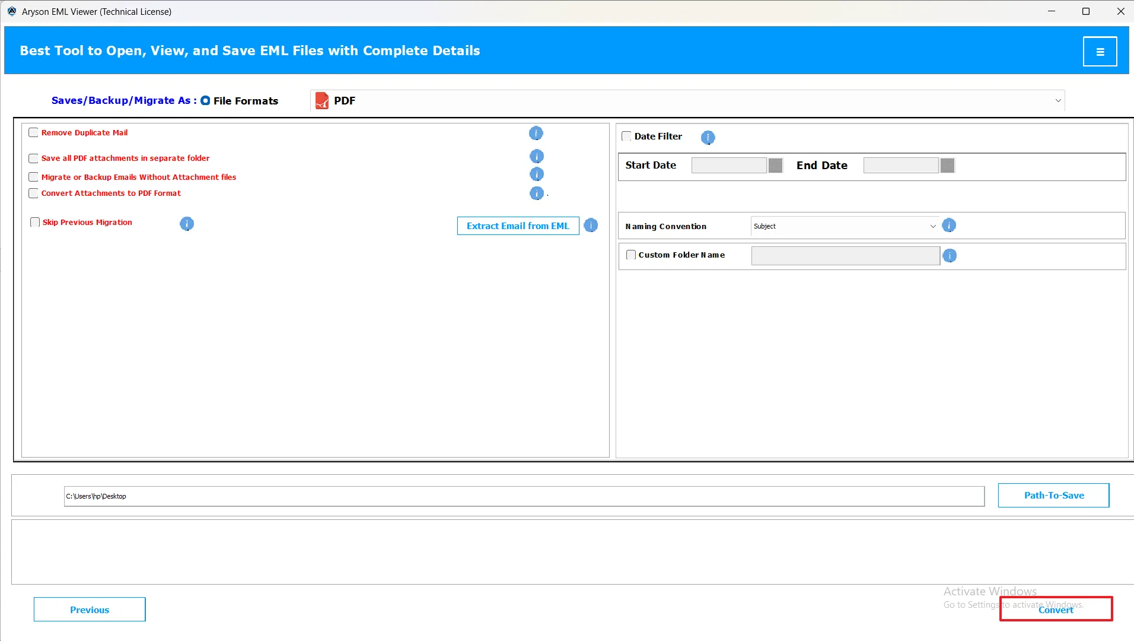
Task: Enable Remove Duplicate Mail checkbox
Action: [x=34, y=133]
